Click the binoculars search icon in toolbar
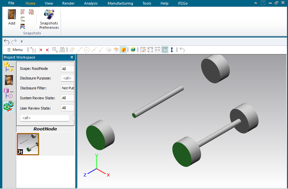The width and height of the screenshot is (288, 189). (63, 50)
